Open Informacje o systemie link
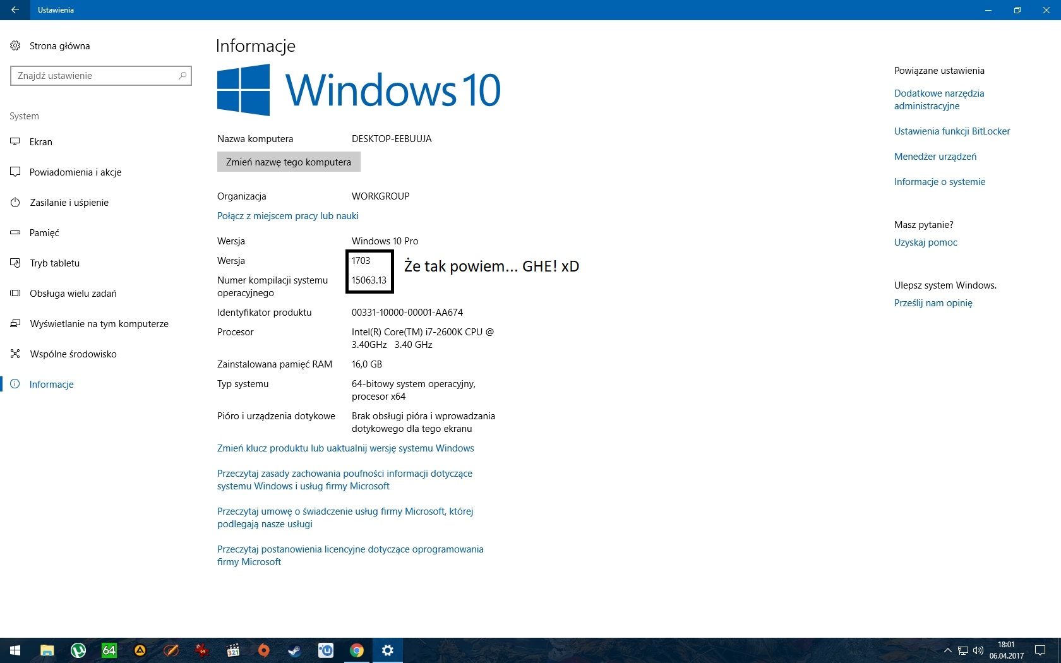1061x663 pixels. click(x=940, y=182)
